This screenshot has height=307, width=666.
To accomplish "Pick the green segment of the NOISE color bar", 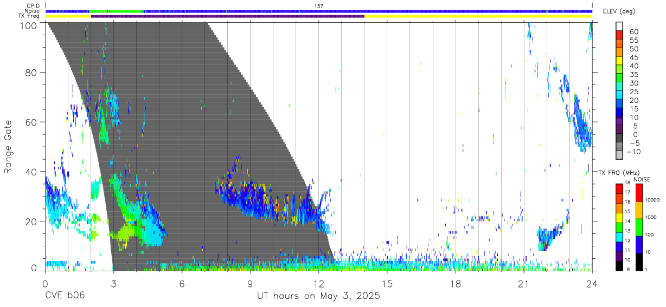I will [638, 227].
